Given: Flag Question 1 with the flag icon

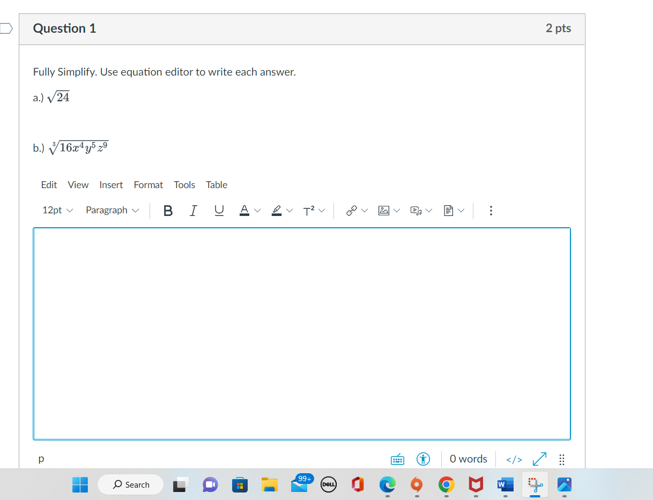Looking at the screenshot, I should click(x=6, y=28).
